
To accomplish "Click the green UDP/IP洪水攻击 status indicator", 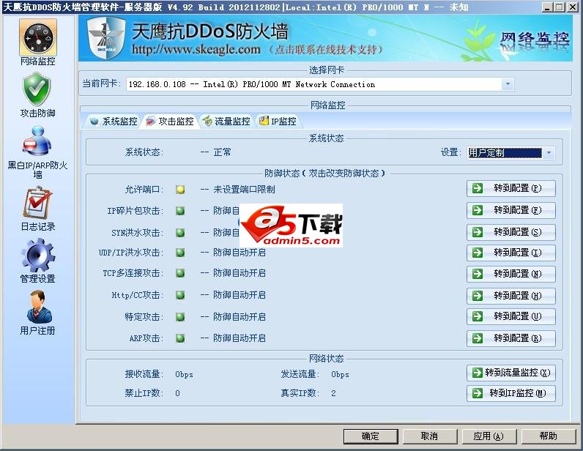I will pos(180,253).
